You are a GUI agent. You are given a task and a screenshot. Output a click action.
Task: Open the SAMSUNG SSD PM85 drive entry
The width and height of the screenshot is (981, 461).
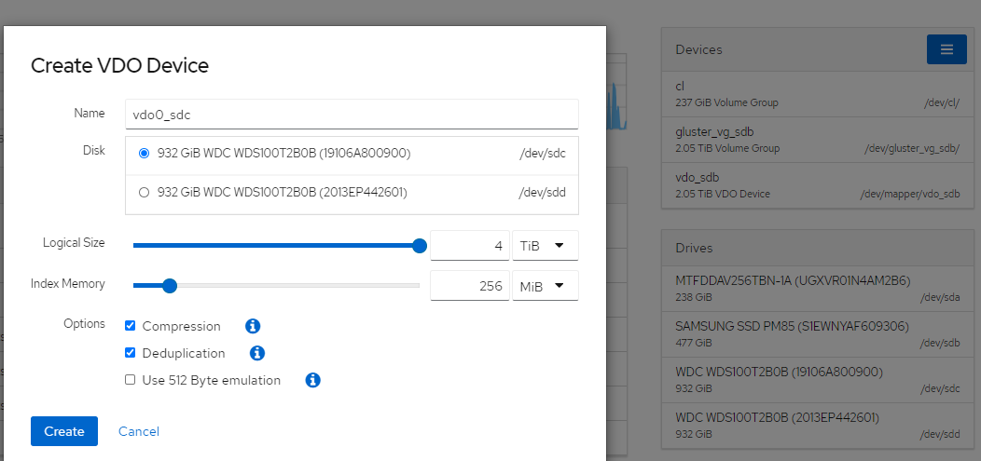pos(817,332)
